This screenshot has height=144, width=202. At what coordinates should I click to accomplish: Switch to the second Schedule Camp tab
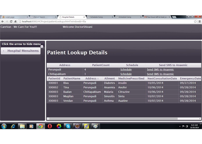coord(128,17)
